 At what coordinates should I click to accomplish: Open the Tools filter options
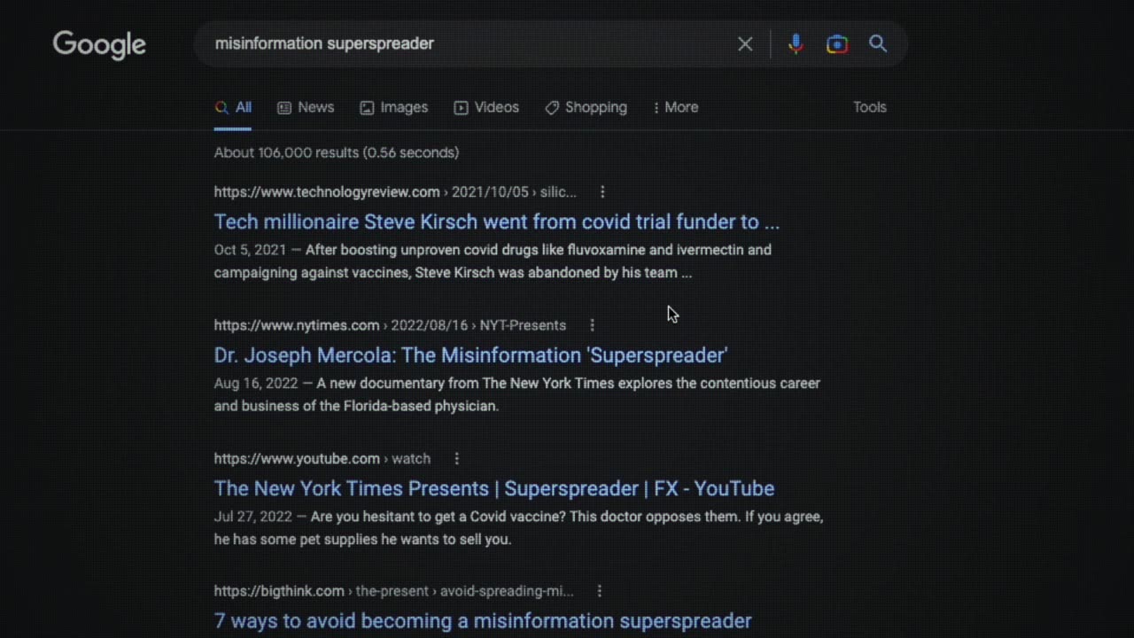click(x=869, y=107)
